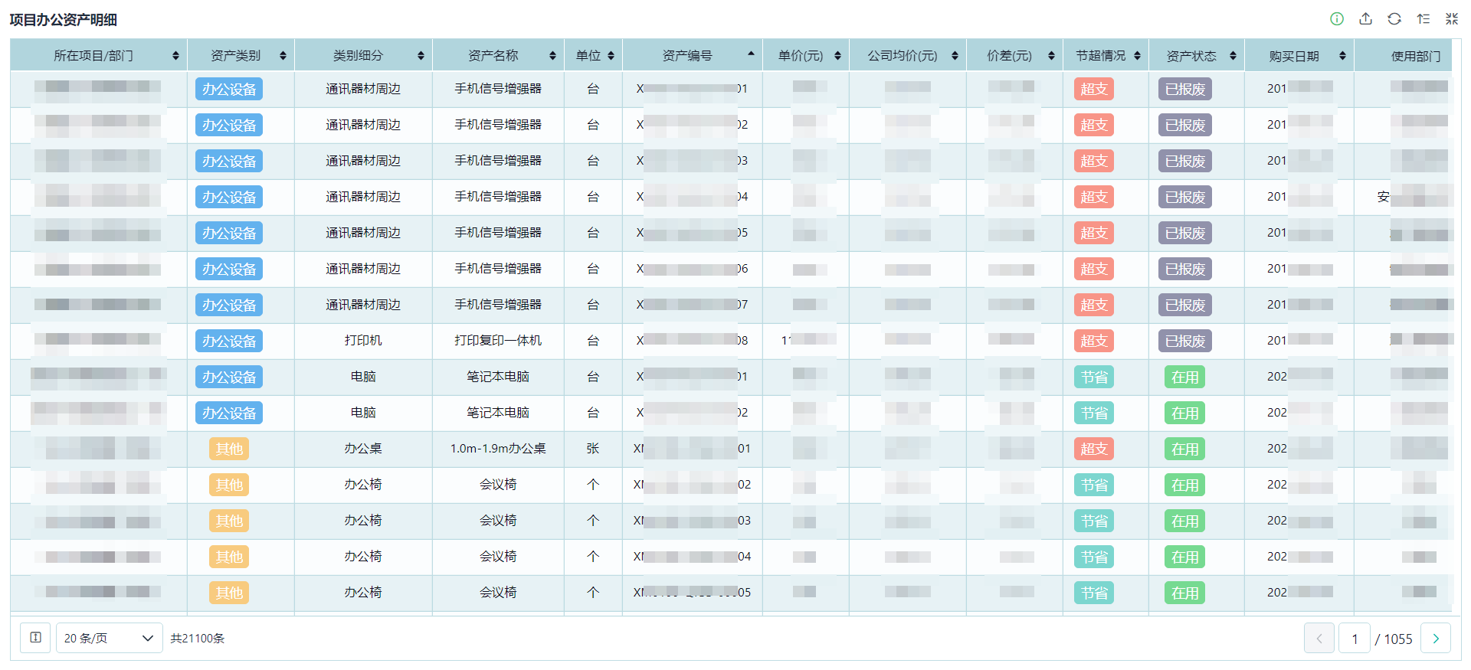Refresh the asset table data
This screenshot has height=670, width=1471.
[1394, 19]
